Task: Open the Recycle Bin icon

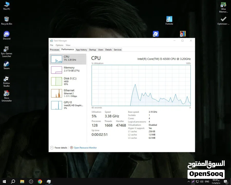Action: point(7,19)
